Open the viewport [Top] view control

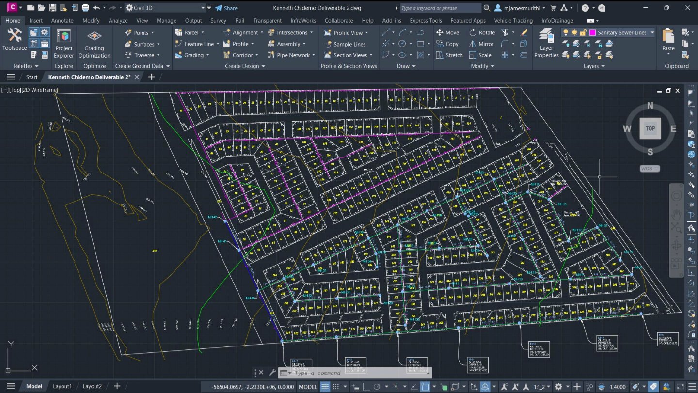[15, 90]
